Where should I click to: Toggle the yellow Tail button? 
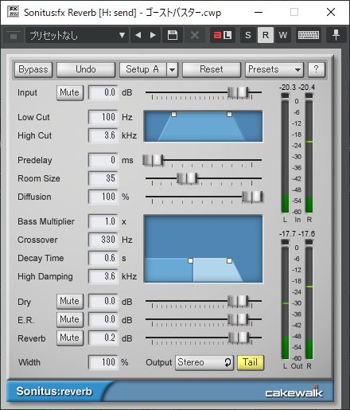pos(251,362)
